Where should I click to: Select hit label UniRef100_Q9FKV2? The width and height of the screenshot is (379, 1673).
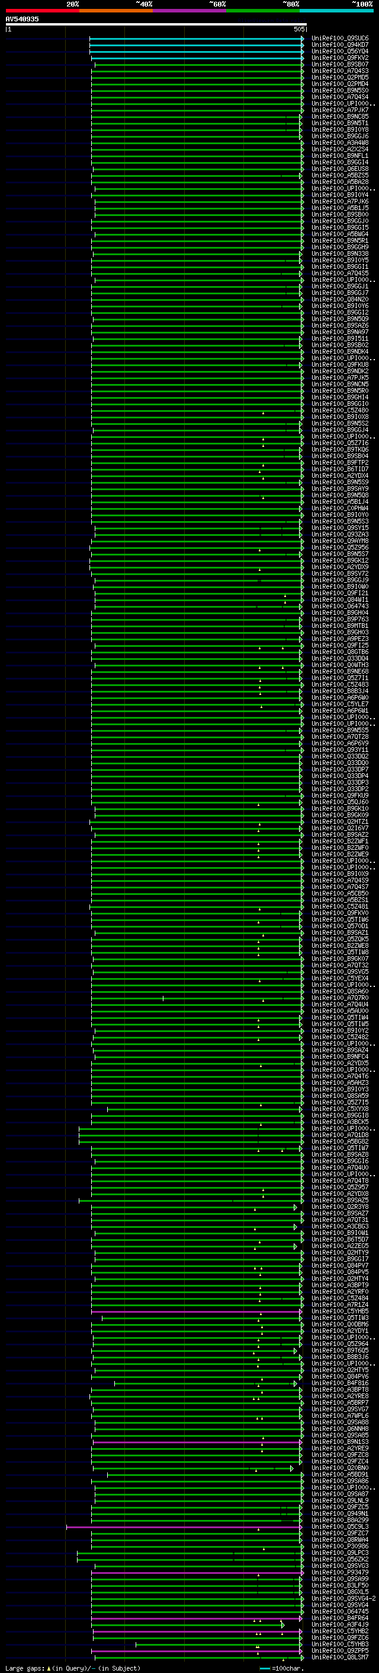coord(339,58)
